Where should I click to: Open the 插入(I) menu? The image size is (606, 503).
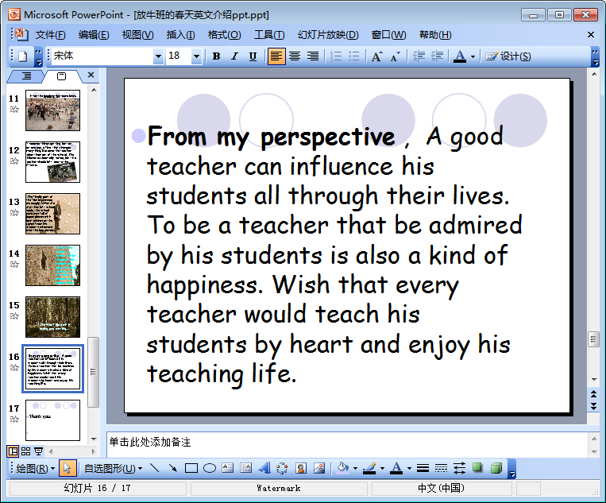pyautogui.click(x=180, y=35)
